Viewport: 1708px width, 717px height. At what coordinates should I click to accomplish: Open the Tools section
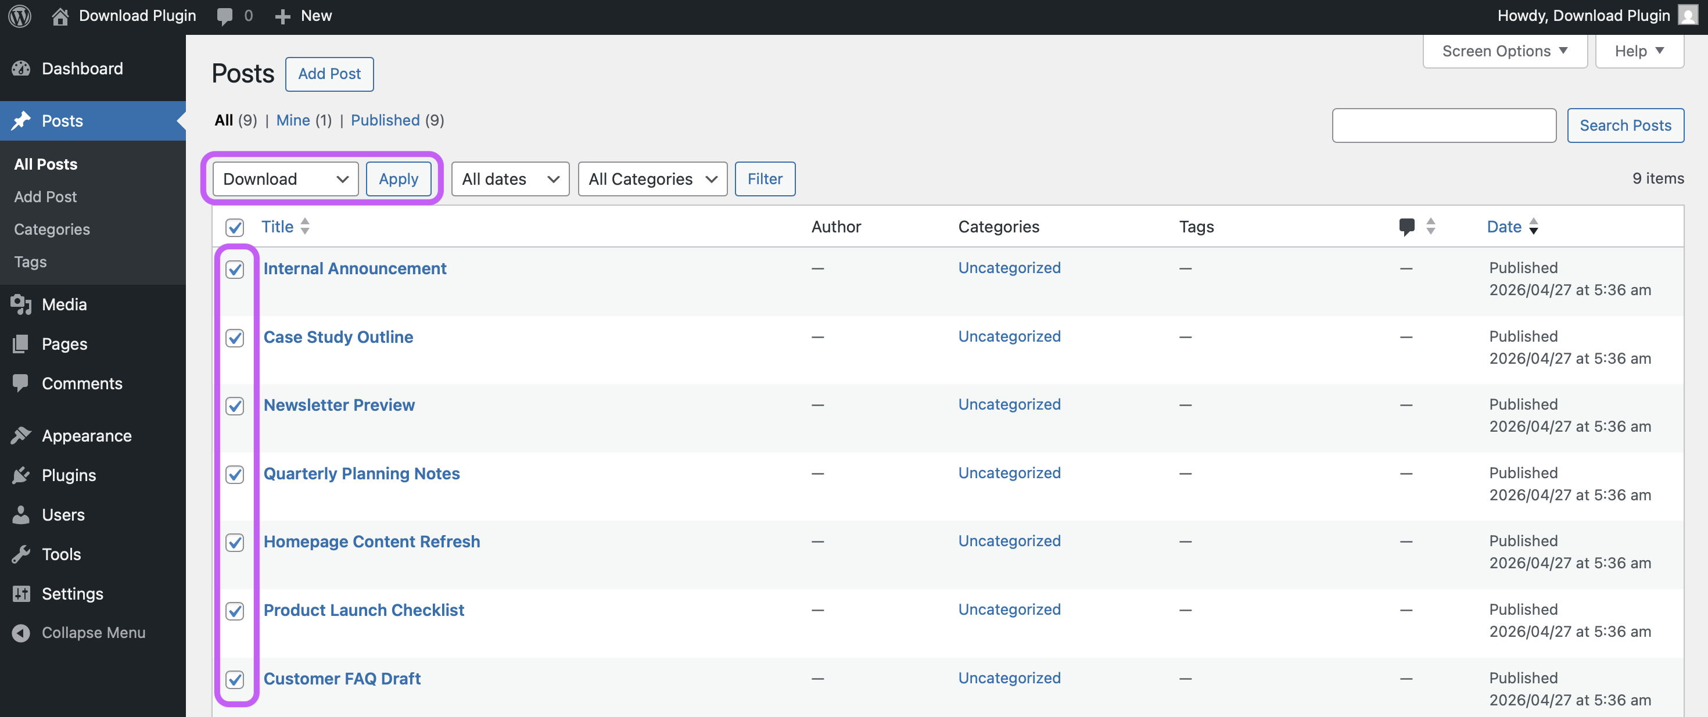61,554
